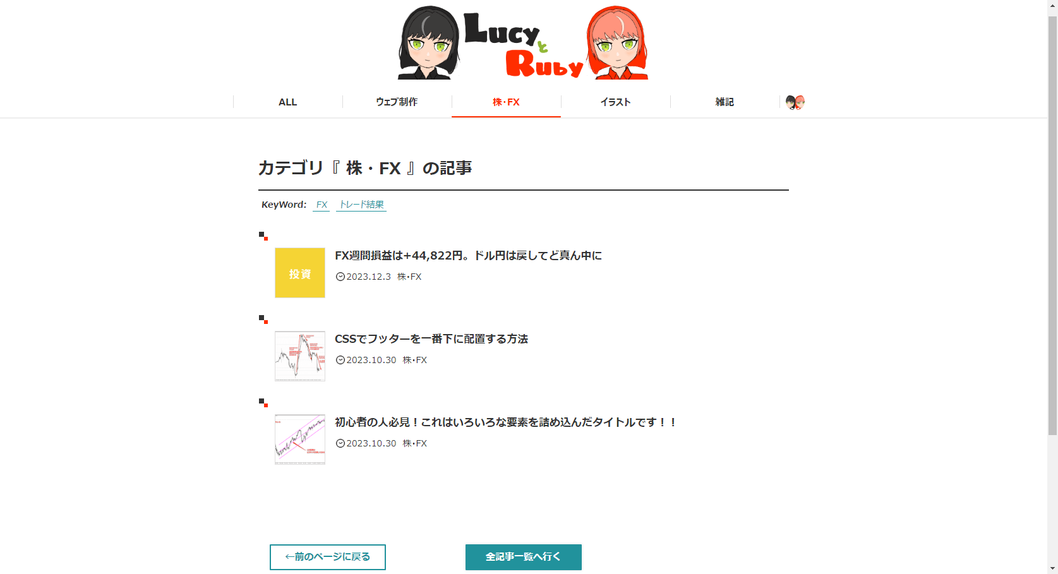Select the 株・FX navigation tab
The width and height of the screenshot is (1058, 574).
click(506, 102)
